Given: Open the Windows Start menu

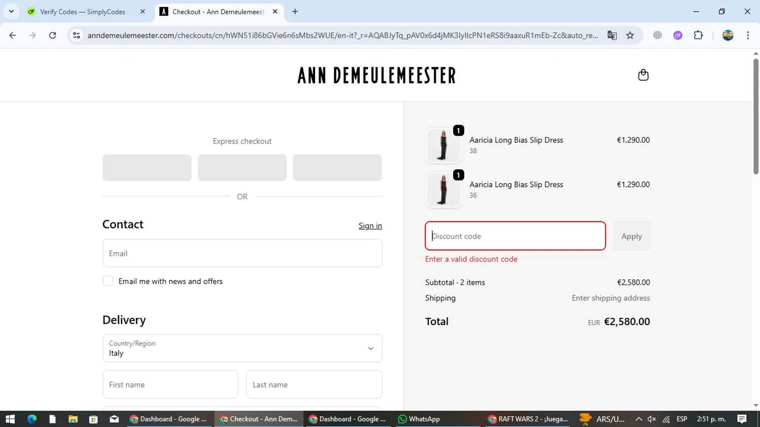Looking at the screenshot, I should [x=10, y=419].
